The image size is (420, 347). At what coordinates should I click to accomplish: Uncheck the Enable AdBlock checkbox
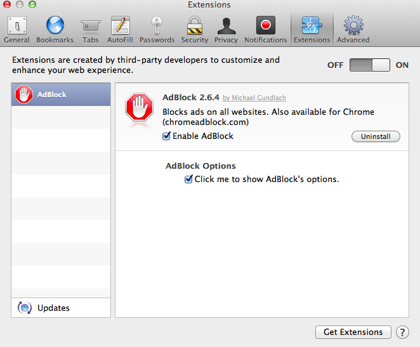coord(167,136)
